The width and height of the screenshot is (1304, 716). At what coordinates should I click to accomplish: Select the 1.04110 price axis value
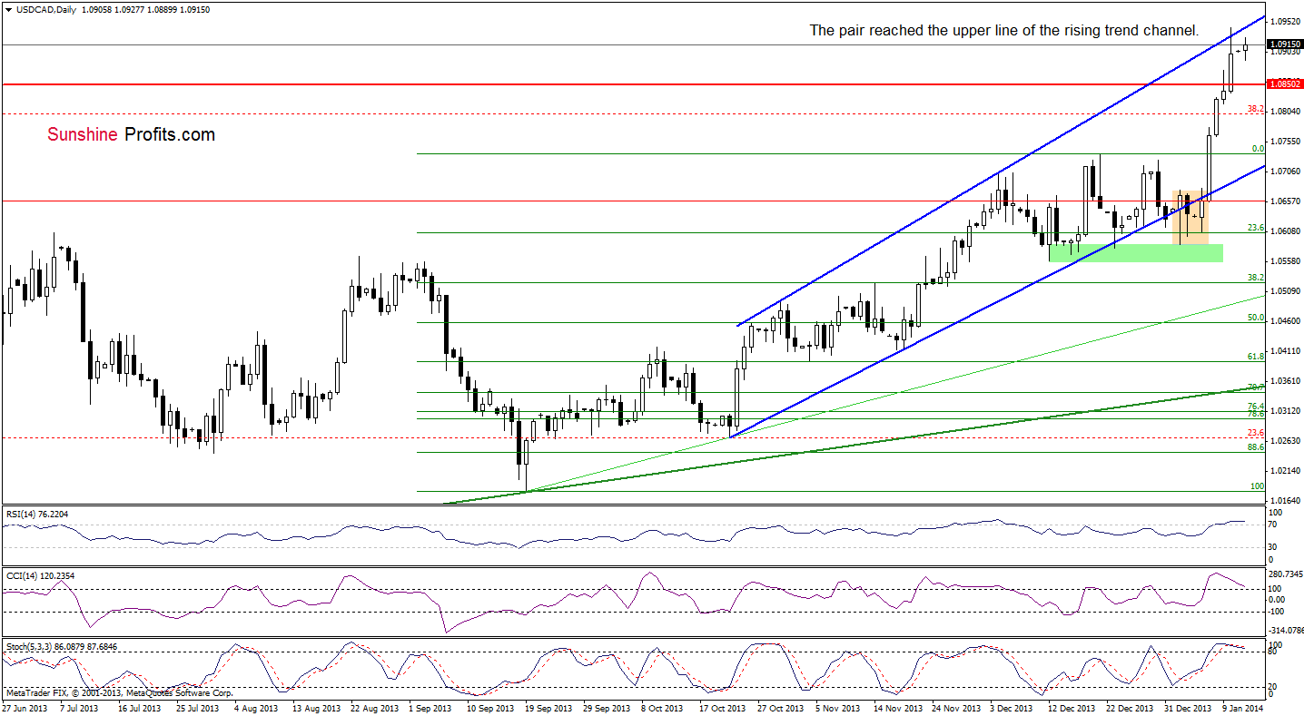click(1284, 350)
